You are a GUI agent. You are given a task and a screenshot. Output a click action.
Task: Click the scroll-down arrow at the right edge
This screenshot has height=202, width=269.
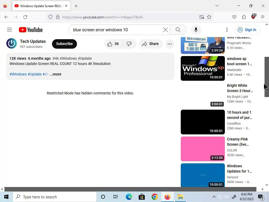pyautogui.click(x=267, y=185)
